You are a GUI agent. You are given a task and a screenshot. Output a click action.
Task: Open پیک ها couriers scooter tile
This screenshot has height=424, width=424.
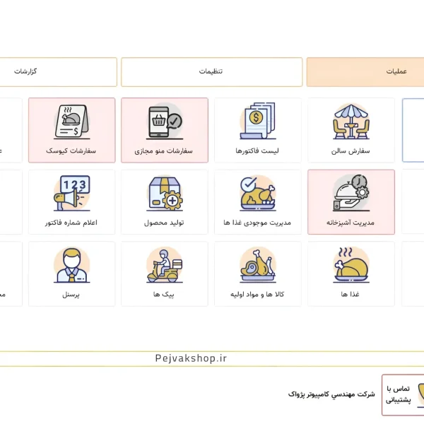coord(165,273)
